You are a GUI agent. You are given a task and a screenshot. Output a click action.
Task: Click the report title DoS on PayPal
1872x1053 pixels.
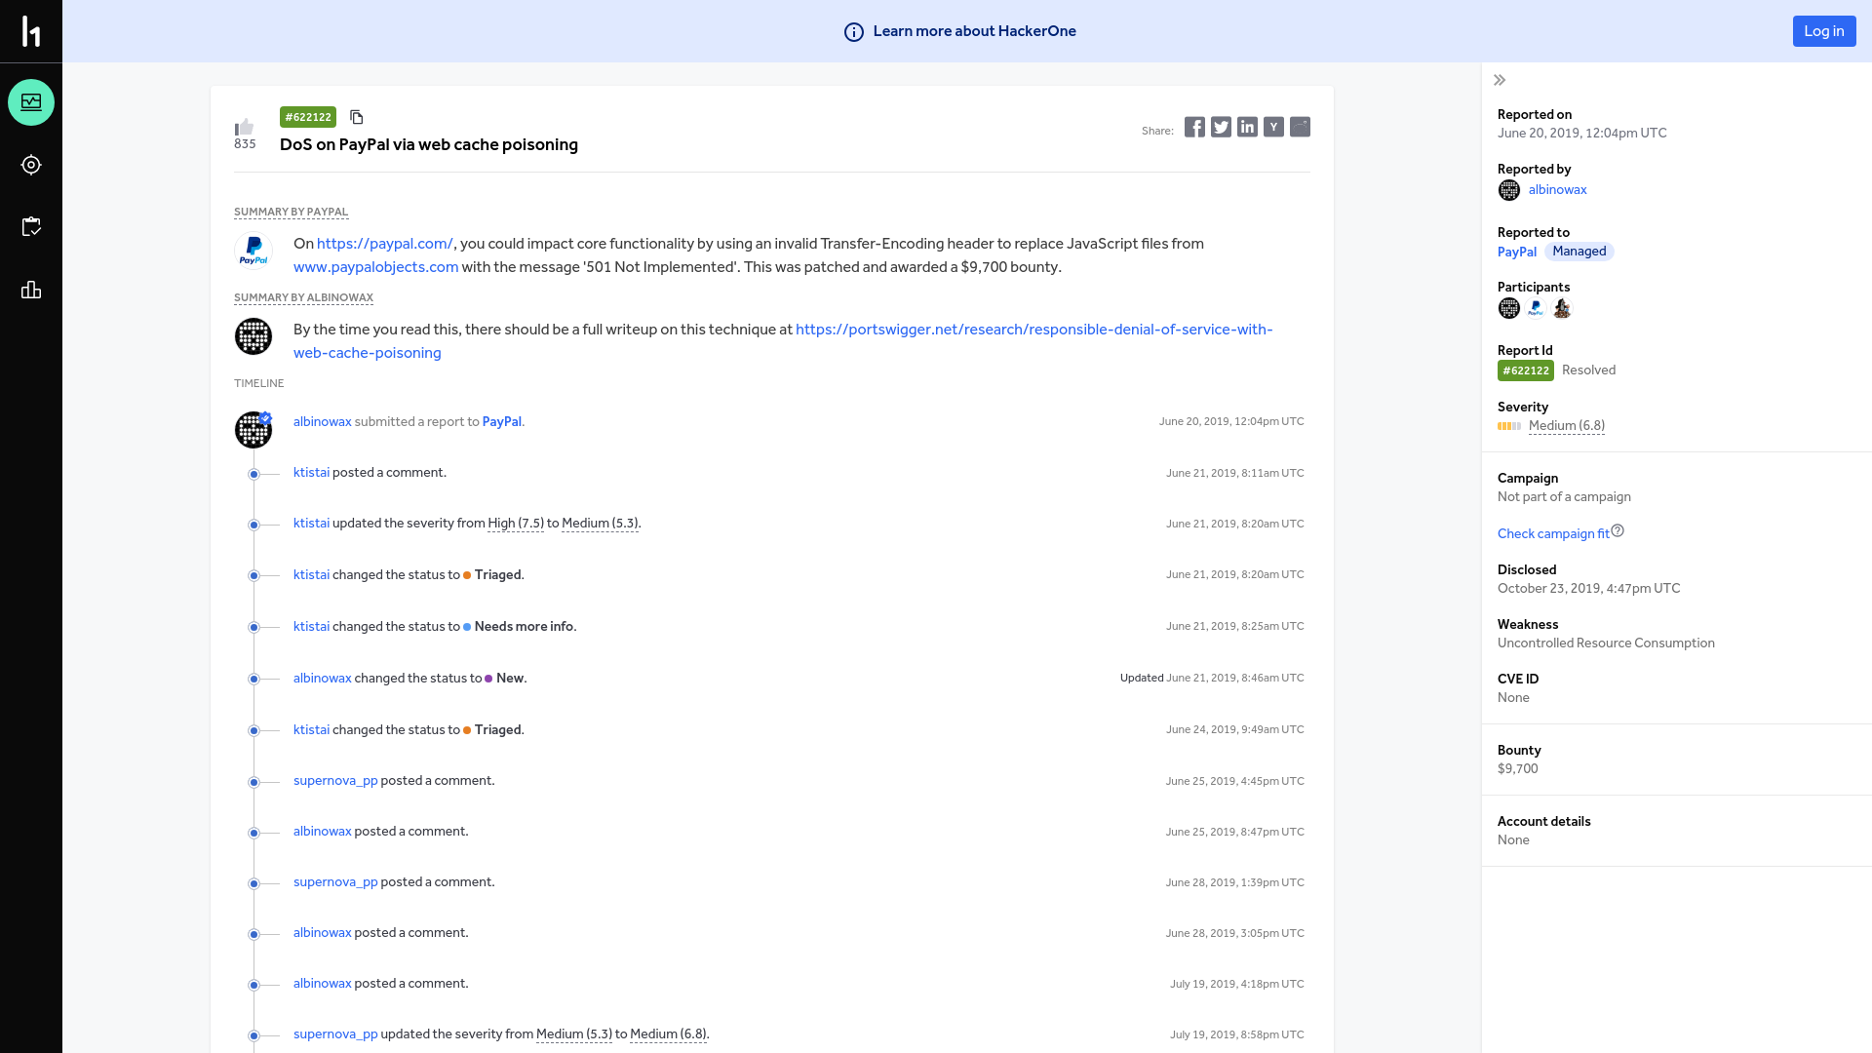[x=429, y=145]
